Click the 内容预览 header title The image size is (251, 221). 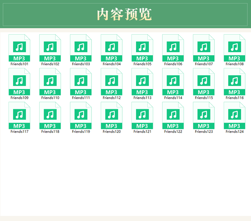[124, 14]
